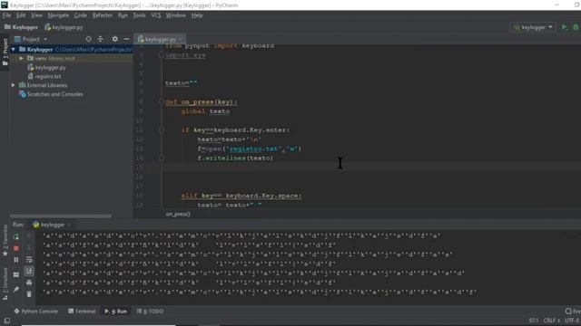Click on_press() breadcrumb below editor
Screen dimensions: 581x326
point(178,214)
